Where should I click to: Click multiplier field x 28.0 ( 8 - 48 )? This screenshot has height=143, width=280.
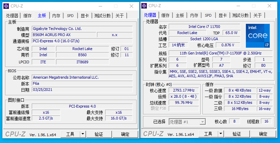(x=184, y=96)
